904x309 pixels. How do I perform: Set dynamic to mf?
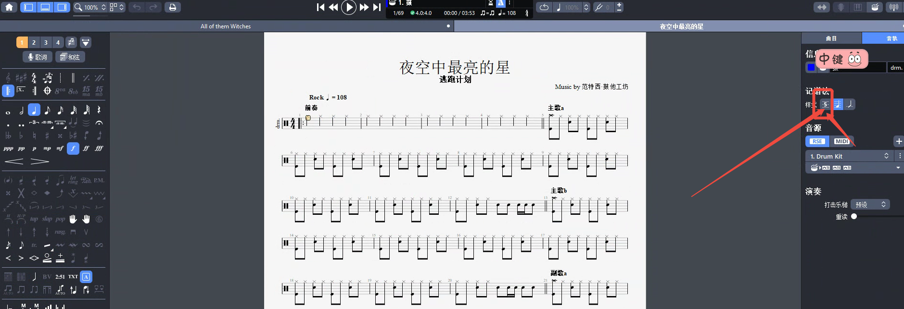point(60,148)
